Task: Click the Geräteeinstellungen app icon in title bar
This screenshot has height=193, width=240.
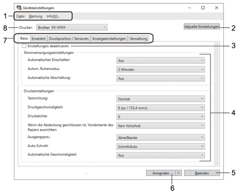Action: [x=19, y=8]
